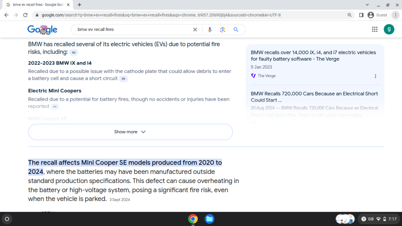
Task: Open the Google apps grid
Action: 375,29
